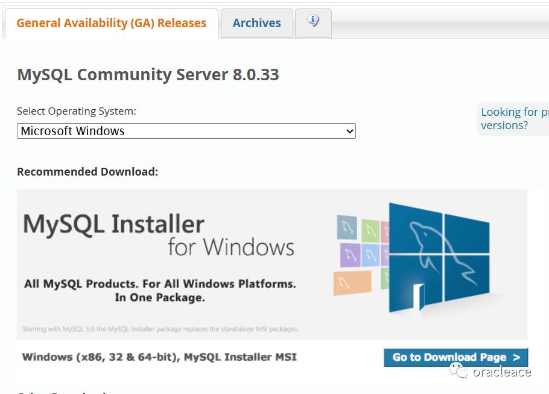The width and height of the screenshot is (549, 394).
Task: Click the light blue dolphin tile
Action: pyautogui.click(x=371, y=255)
